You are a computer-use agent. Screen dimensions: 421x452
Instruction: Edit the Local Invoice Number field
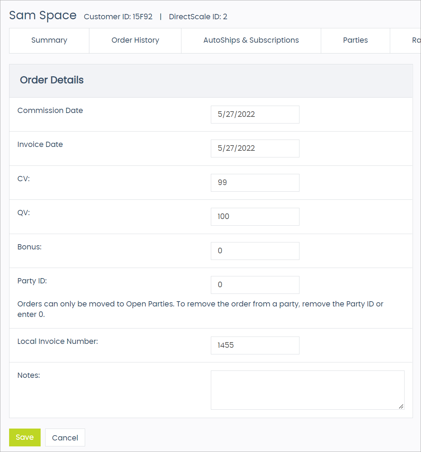click(x=255, y=345)
